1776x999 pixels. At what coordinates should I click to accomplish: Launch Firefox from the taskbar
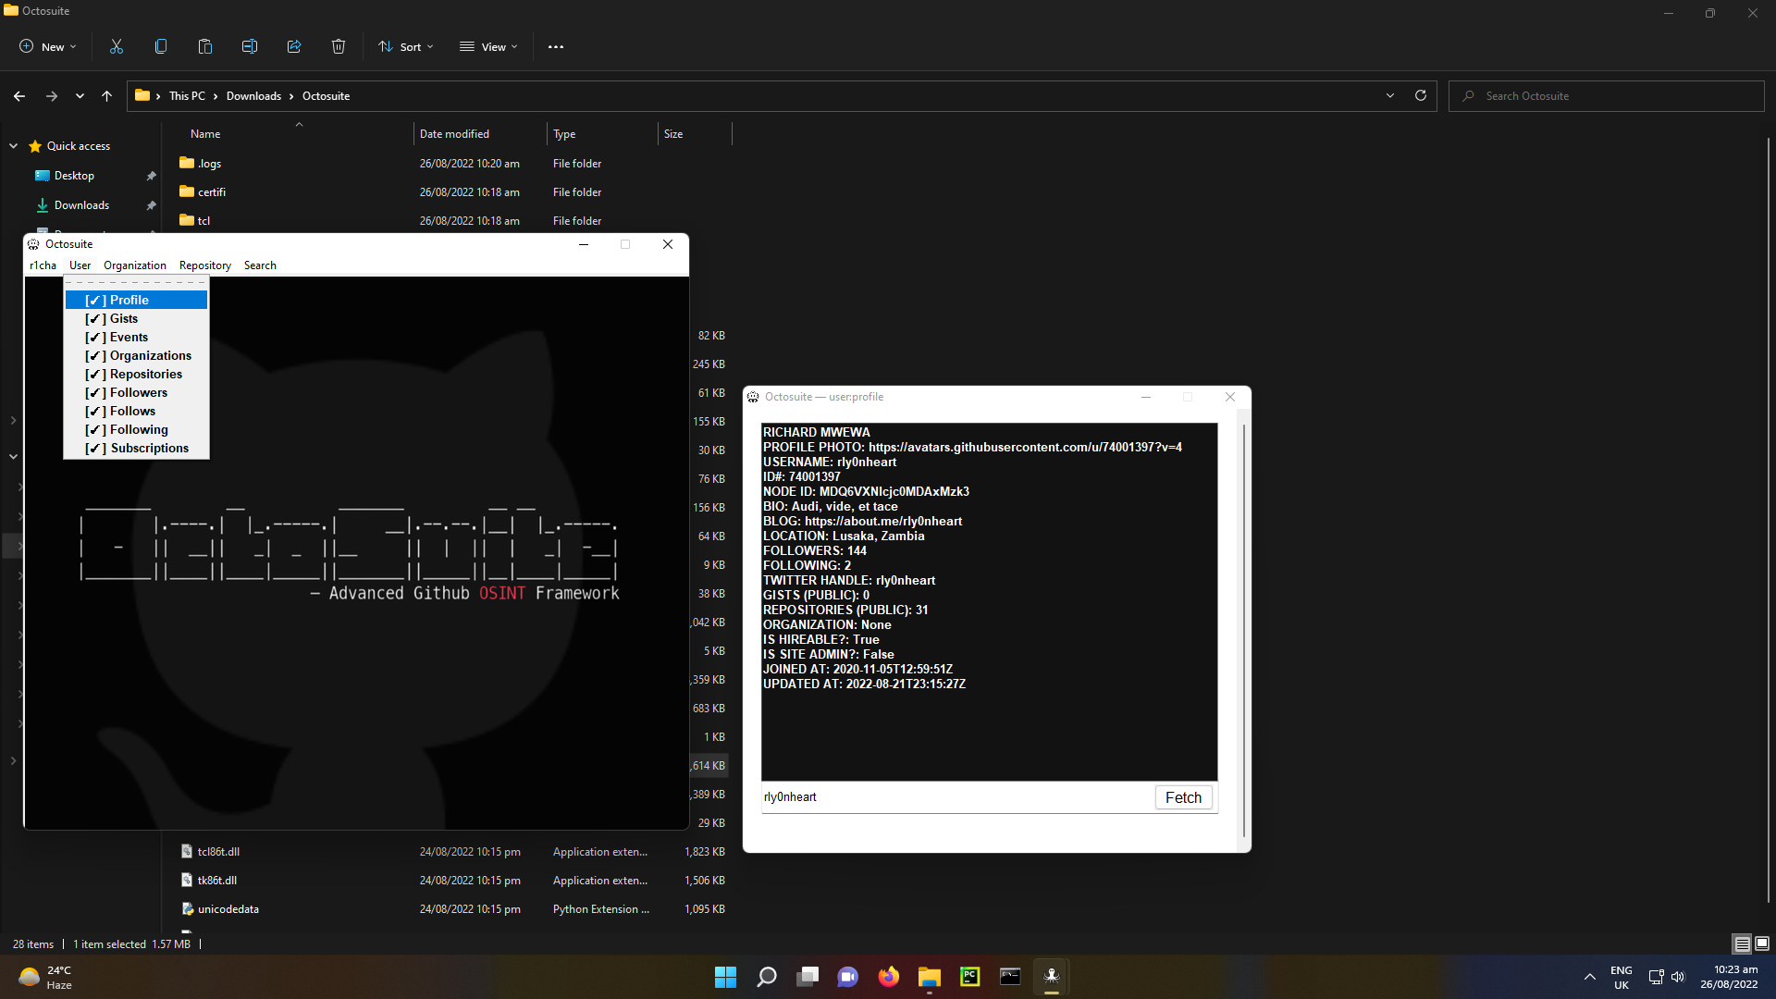(x=888, y=976)
